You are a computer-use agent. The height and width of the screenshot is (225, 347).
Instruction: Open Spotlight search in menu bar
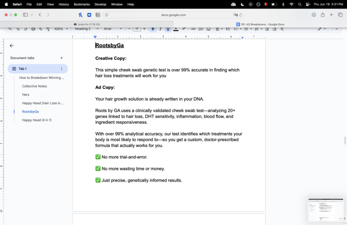[x=299, y=4]
